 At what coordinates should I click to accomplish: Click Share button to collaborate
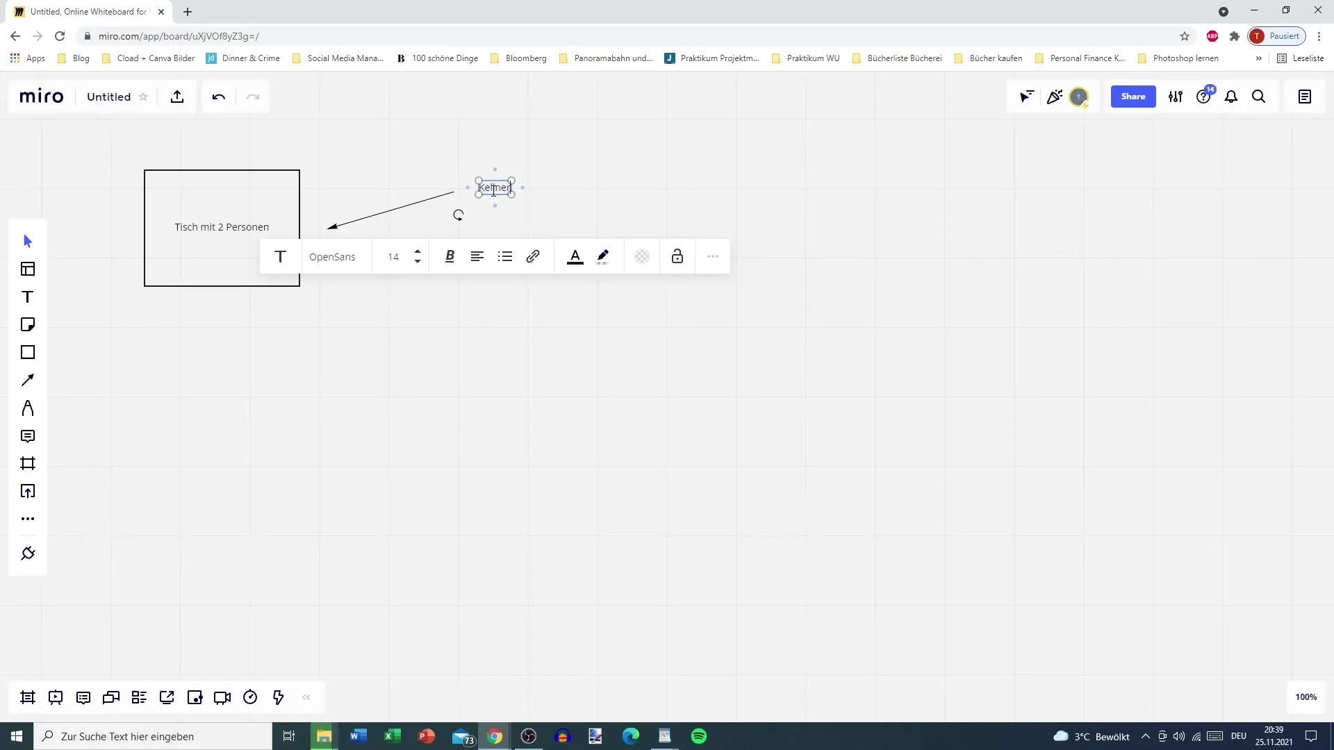pyautogui.click(x=1133, y=96)
